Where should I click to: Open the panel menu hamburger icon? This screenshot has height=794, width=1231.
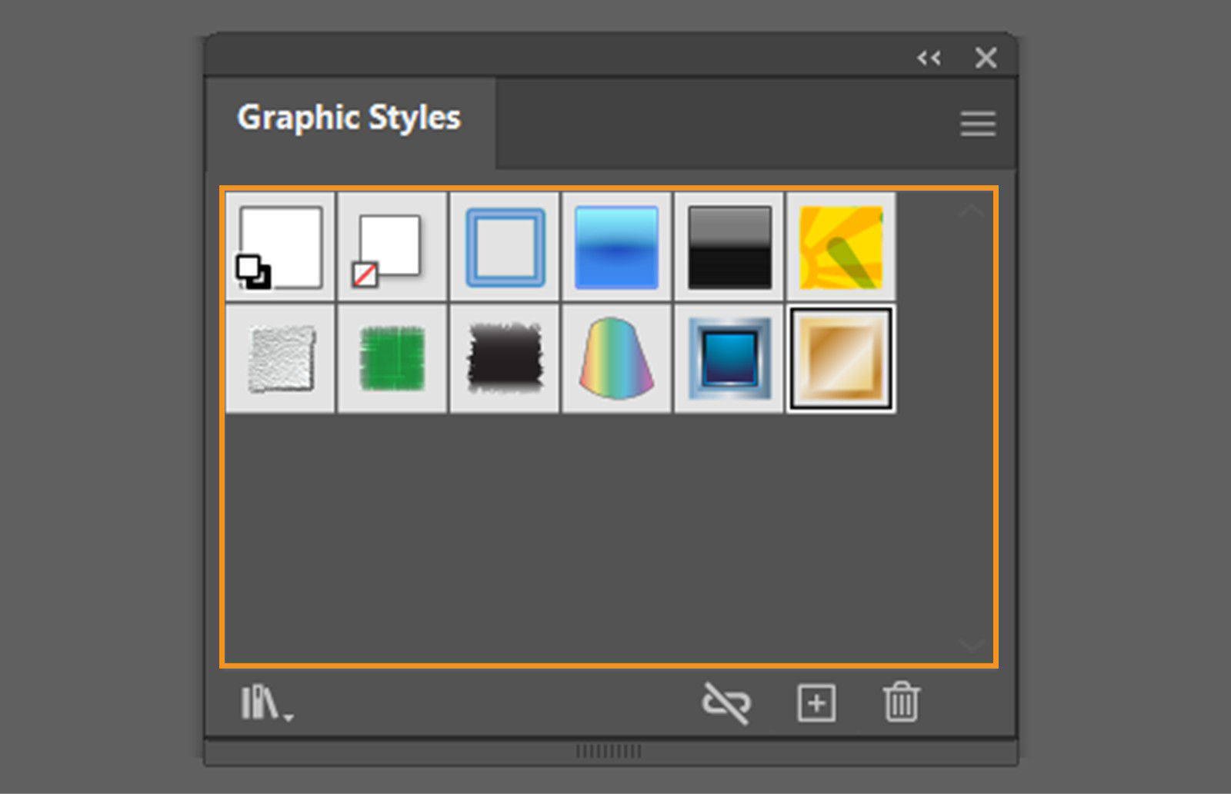[x=977, y=123]
